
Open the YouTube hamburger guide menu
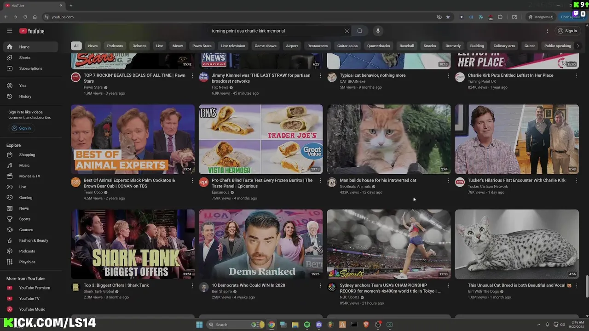[x=9, y=31]
